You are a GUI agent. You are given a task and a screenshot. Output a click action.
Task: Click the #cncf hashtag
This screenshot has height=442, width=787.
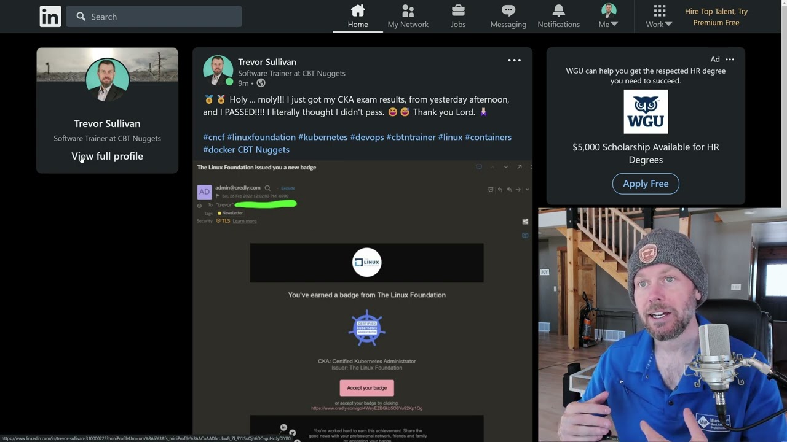point(214,137)
